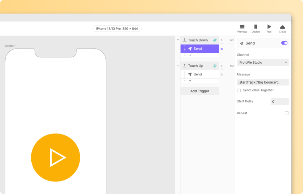The image size is (303, 194).
Task: Select the orange play button layer on canvas
Action: point(56,157)
